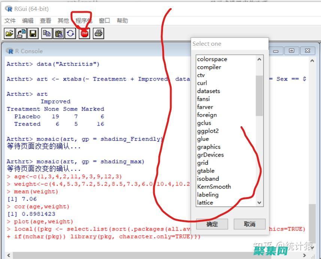Viewport: 321px width, 259px height.
Task: Click the Save workspace floppy icon
Action: pos(33,34)
